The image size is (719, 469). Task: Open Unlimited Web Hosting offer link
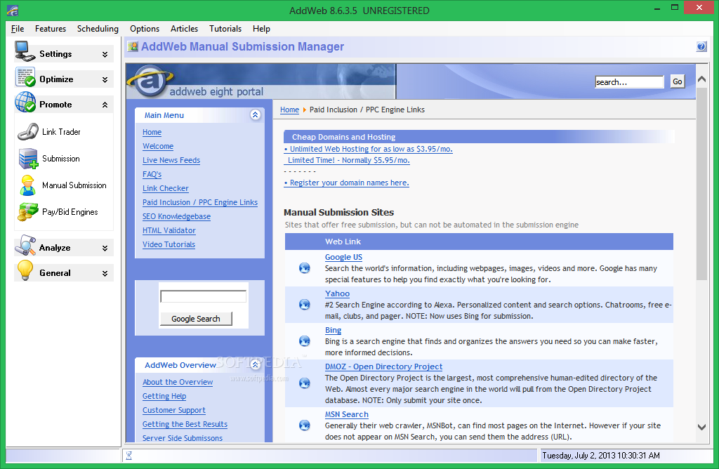[368, 149]
